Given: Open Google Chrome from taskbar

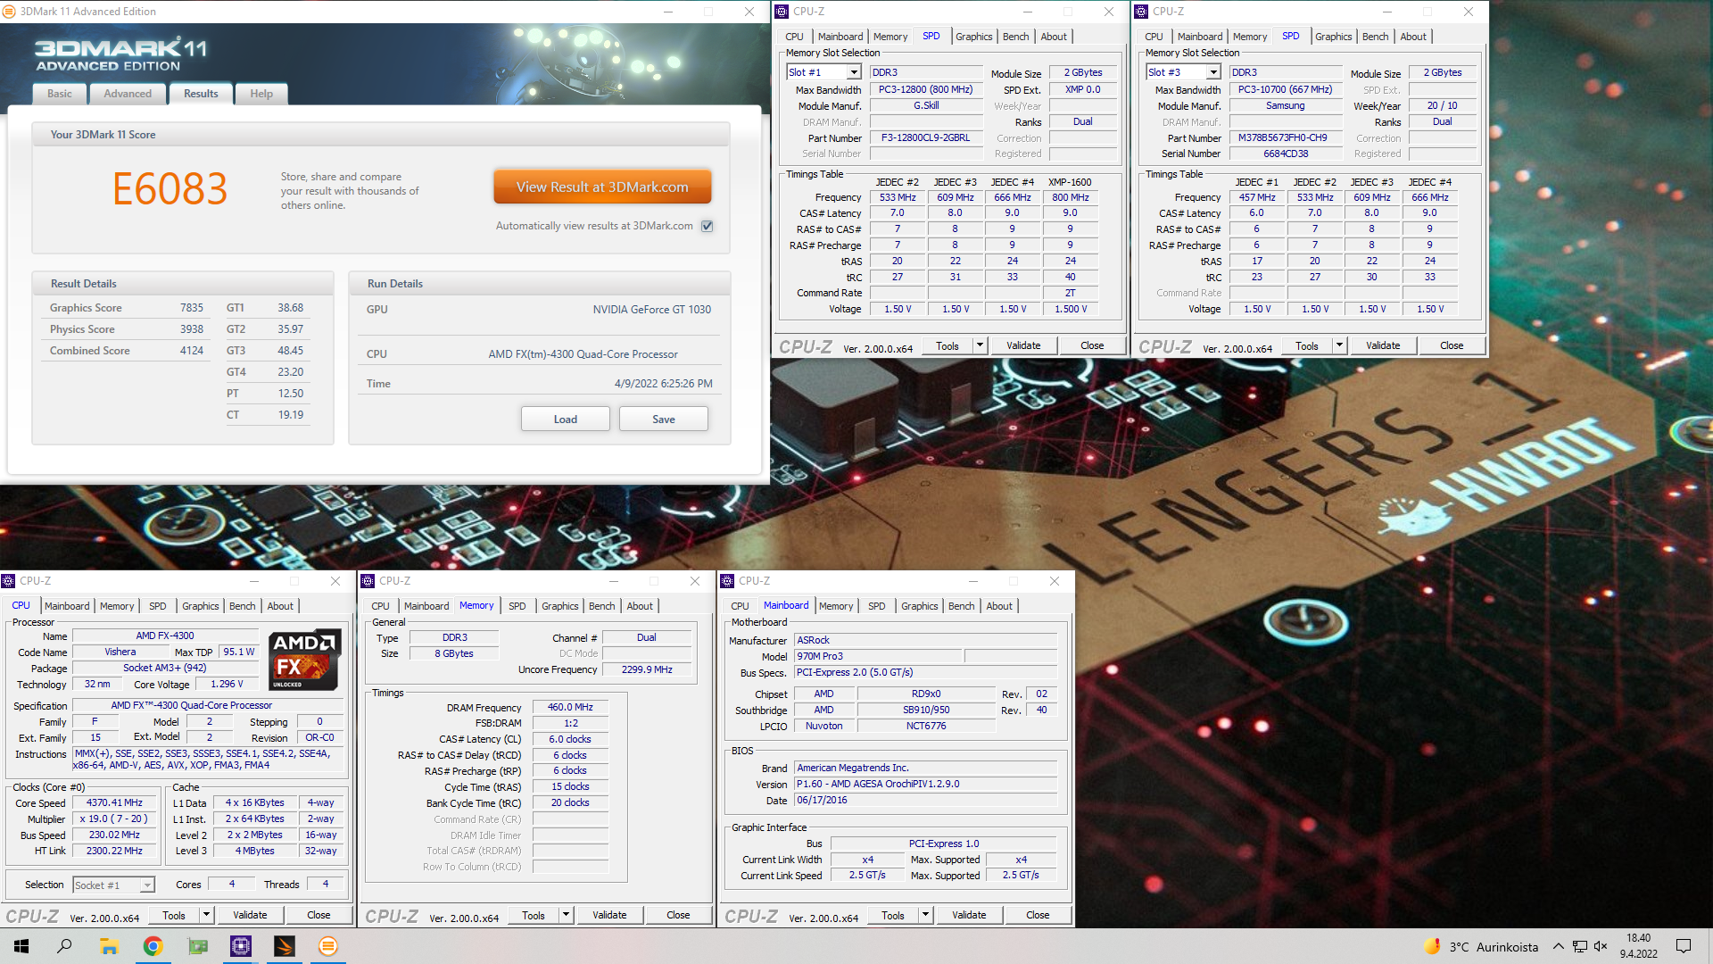Looking at the screenshot, I should (153, 946).
